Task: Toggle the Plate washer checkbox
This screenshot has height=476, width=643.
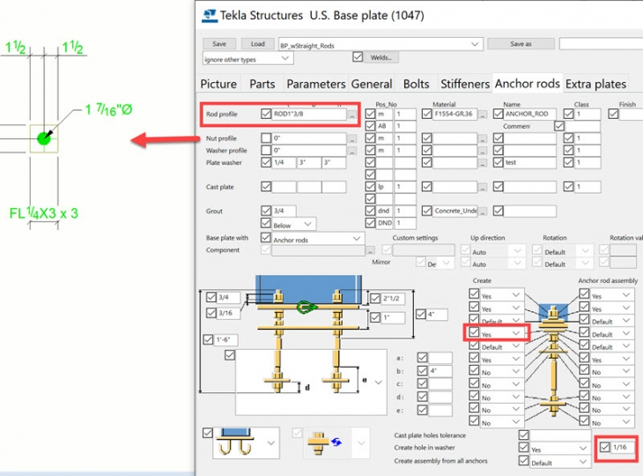Action: tap(266, 162)
